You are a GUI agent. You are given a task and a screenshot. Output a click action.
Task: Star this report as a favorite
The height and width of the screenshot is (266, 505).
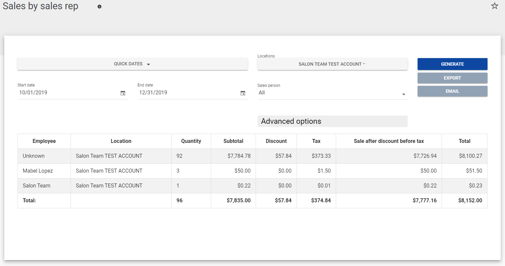click(x=494, y=6)
